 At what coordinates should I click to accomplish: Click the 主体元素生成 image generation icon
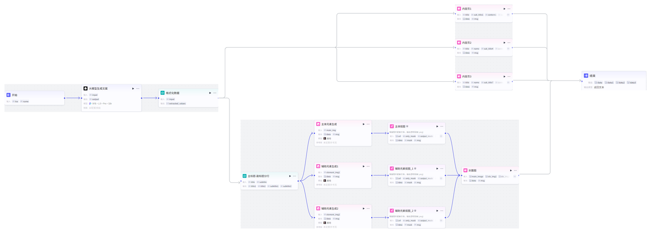(x=318, y=124)
